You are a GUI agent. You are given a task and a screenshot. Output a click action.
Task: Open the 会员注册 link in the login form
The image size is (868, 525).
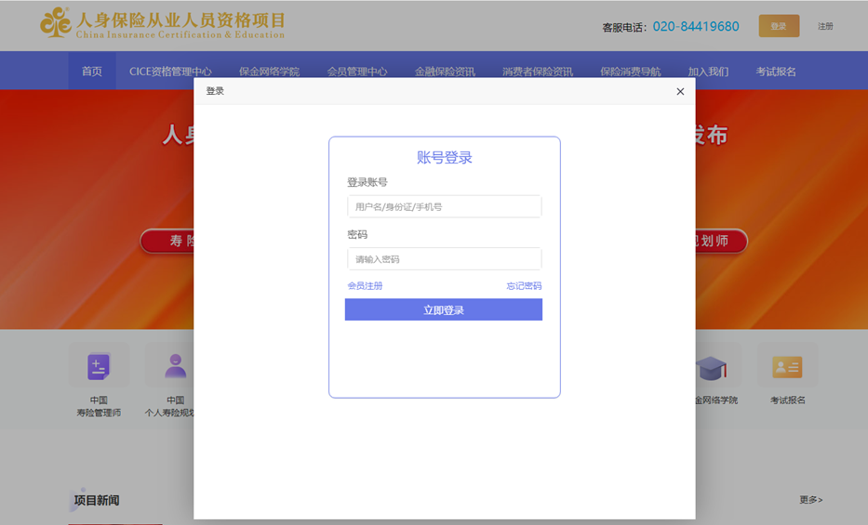coord(365,286)
